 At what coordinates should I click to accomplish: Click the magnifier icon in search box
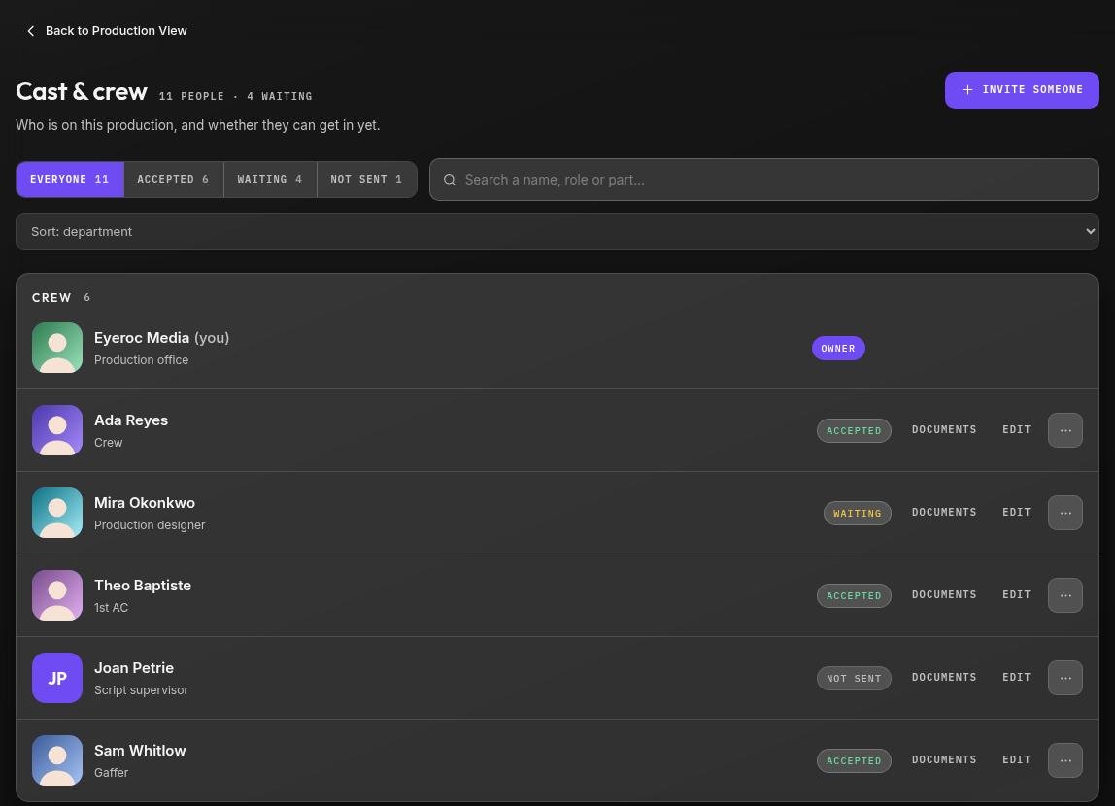coord(450,180)
